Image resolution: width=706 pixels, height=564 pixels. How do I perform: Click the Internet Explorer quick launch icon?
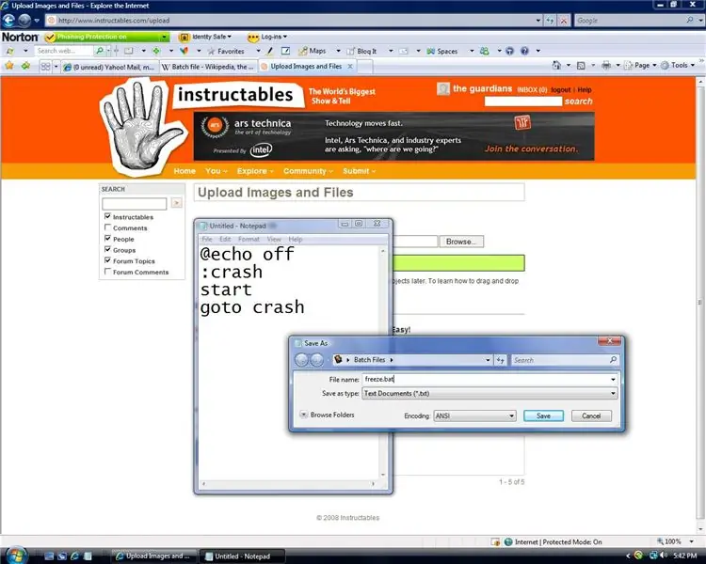pyautogui.click(x=74, y=556)
